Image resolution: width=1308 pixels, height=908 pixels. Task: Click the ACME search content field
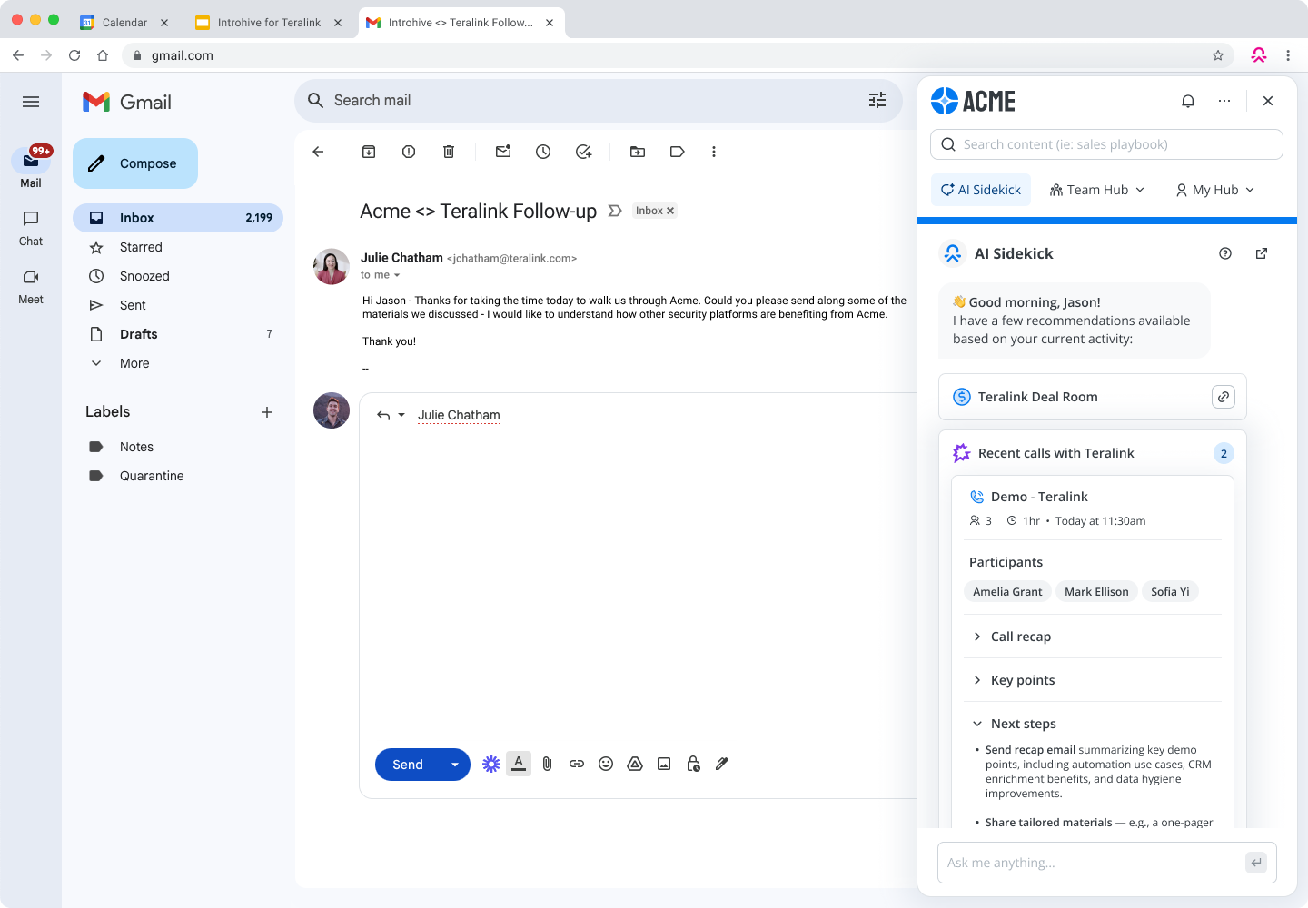(1106, 144)
